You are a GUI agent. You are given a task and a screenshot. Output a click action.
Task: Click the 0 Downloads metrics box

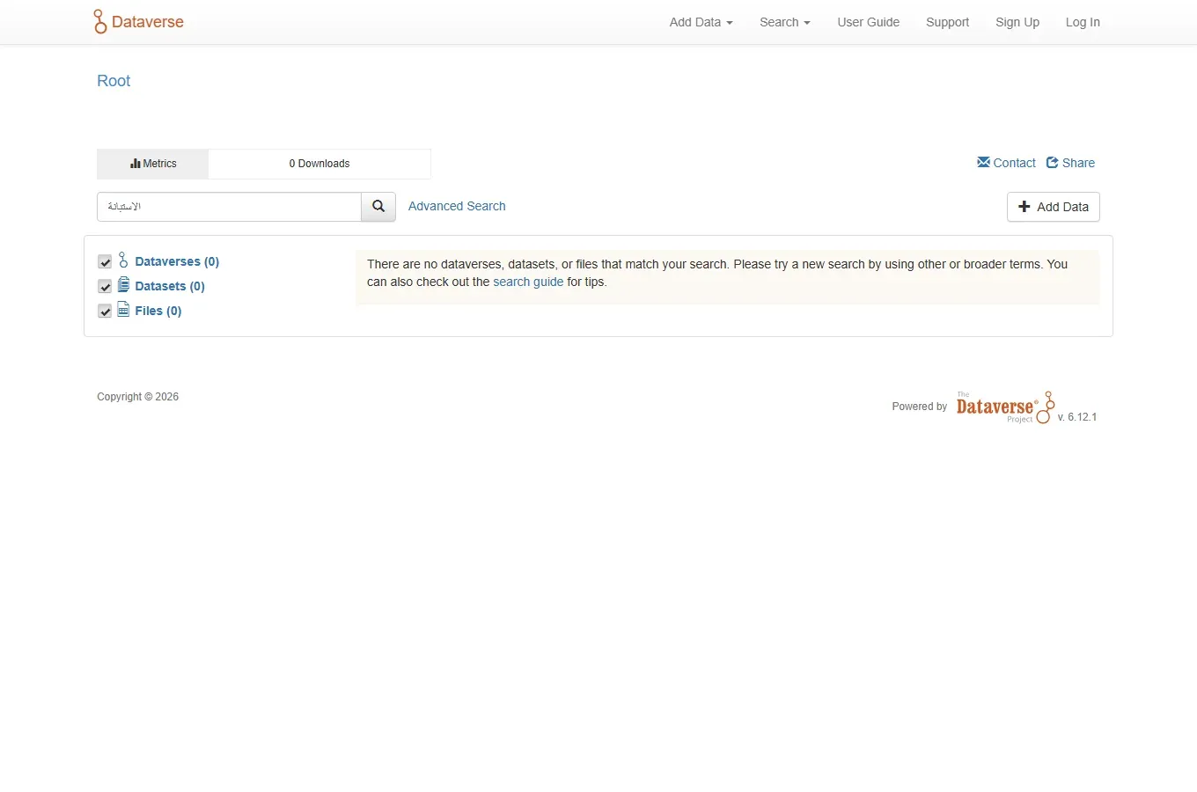point(319,164)
